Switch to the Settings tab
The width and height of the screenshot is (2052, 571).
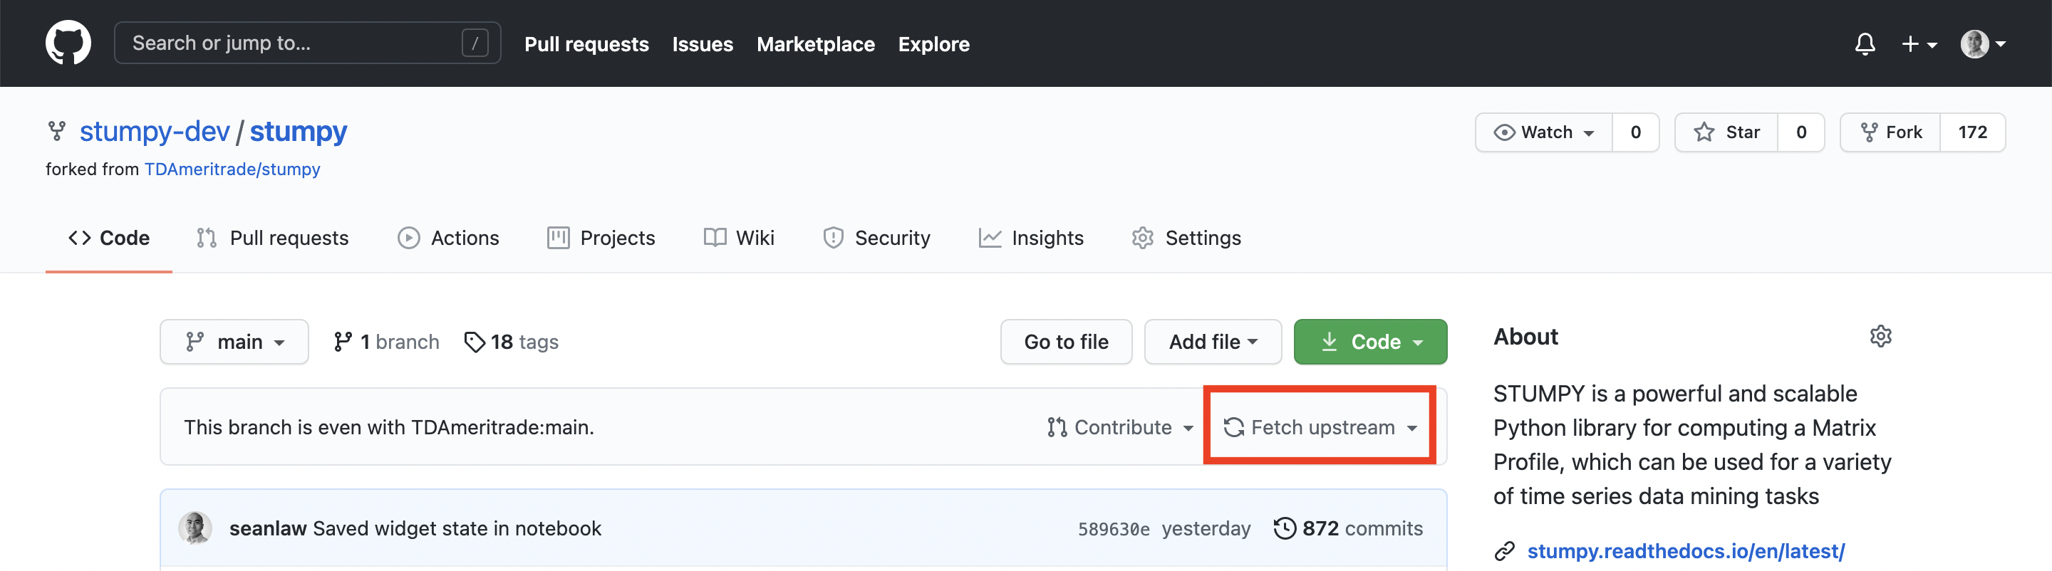tap(1186, 237)
